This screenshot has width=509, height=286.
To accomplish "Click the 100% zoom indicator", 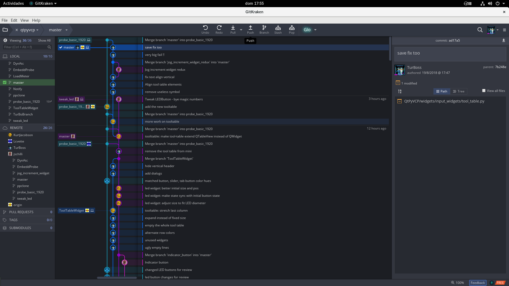I will (458, 283).
